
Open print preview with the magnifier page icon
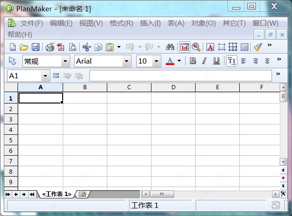[x=73, y=47]
